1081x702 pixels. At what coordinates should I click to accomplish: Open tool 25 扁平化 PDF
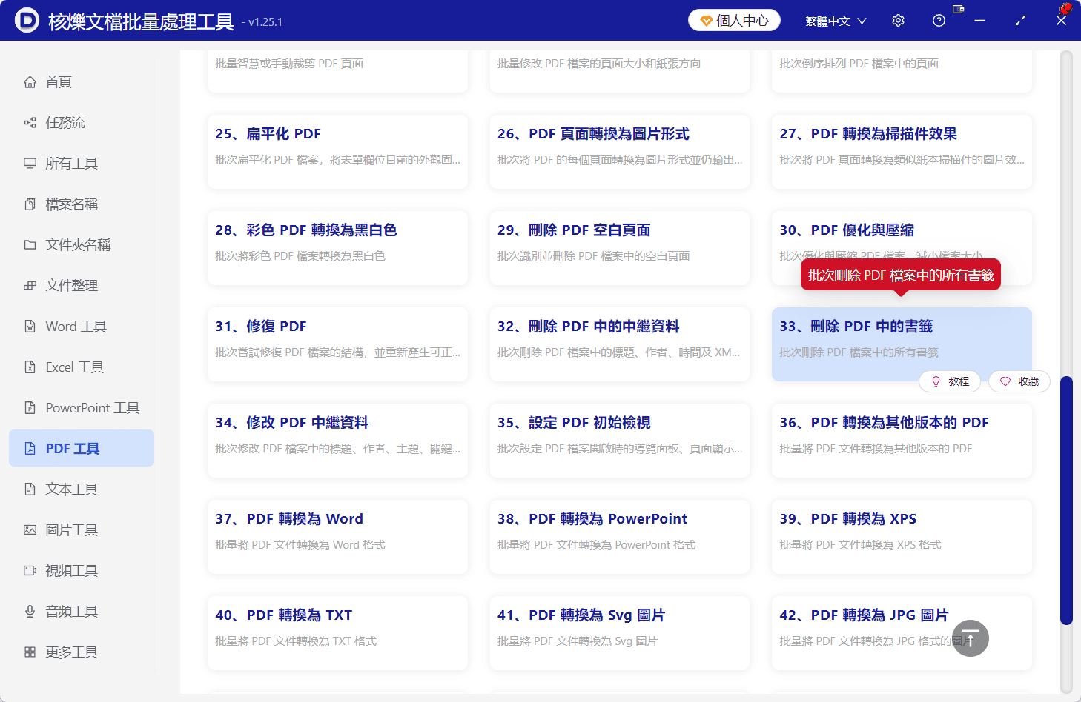pyautogui.click(x=337, y=152)
